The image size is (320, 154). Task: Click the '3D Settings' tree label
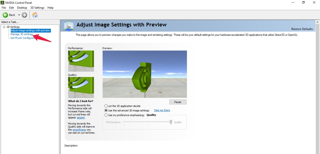pos(13,27)
